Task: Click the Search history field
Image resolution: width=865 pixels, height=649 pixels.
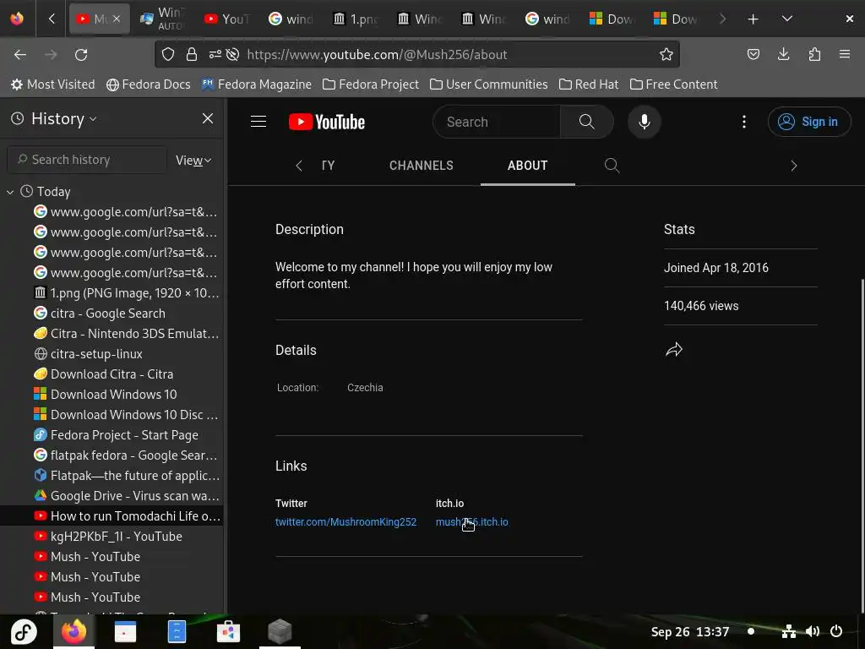Action: 87,160
